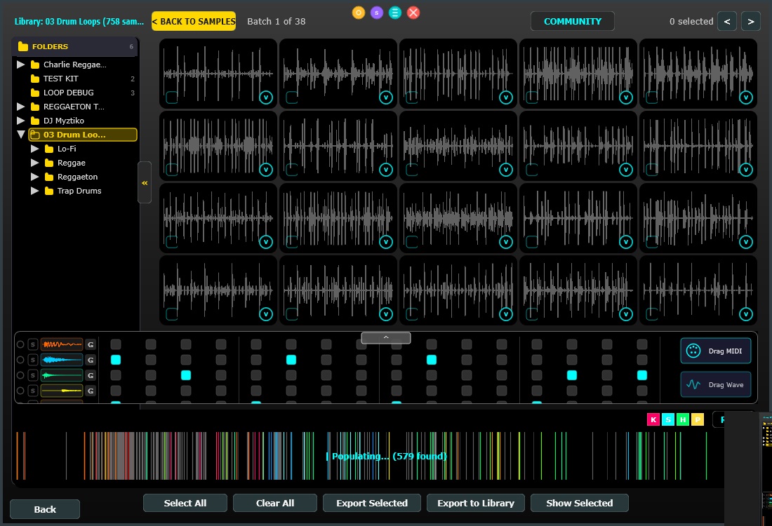The width and height of the screenshot is (772, 526).
Task: Click Export Selected
Action: click(372, 503)
